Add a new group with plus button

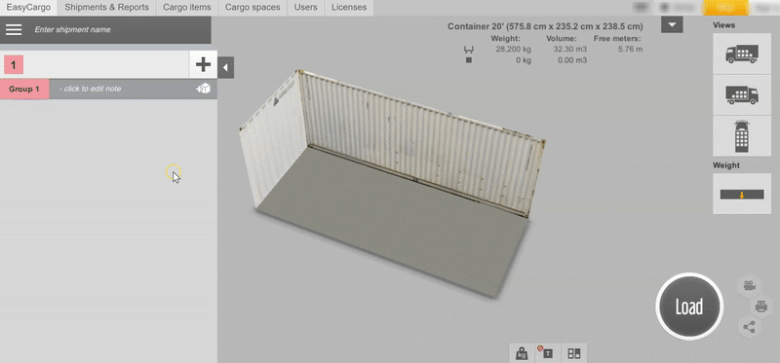point(203,64)
